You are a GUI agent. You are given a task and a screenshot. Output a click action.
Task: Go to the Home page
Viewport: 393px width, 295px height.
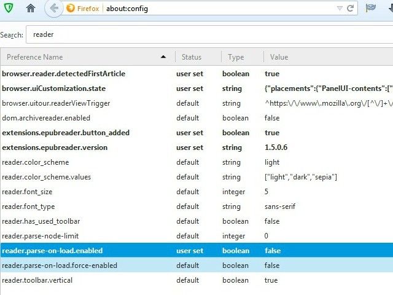tap(31, 9)
